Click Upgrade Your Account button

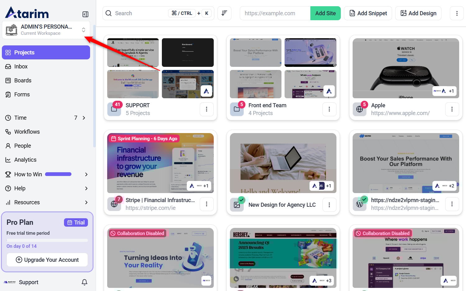click(x=47, y=260)
